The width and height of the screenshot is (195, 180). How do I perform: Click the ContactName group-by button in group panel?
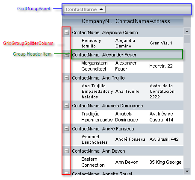click(x=84, y=9)
